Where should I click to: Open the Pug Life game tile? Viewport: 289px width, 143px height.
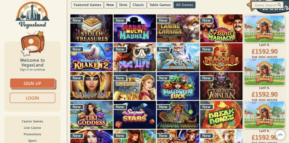(x=135, y=57)
